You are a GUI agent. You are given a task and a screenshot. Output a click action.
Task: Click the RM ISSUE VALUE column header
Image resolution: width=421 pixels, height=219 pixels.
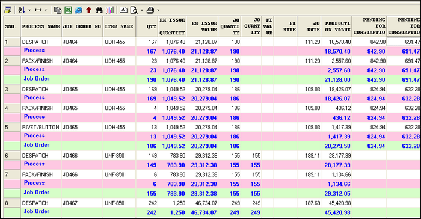pyautogui.click(x=203, y=26)
